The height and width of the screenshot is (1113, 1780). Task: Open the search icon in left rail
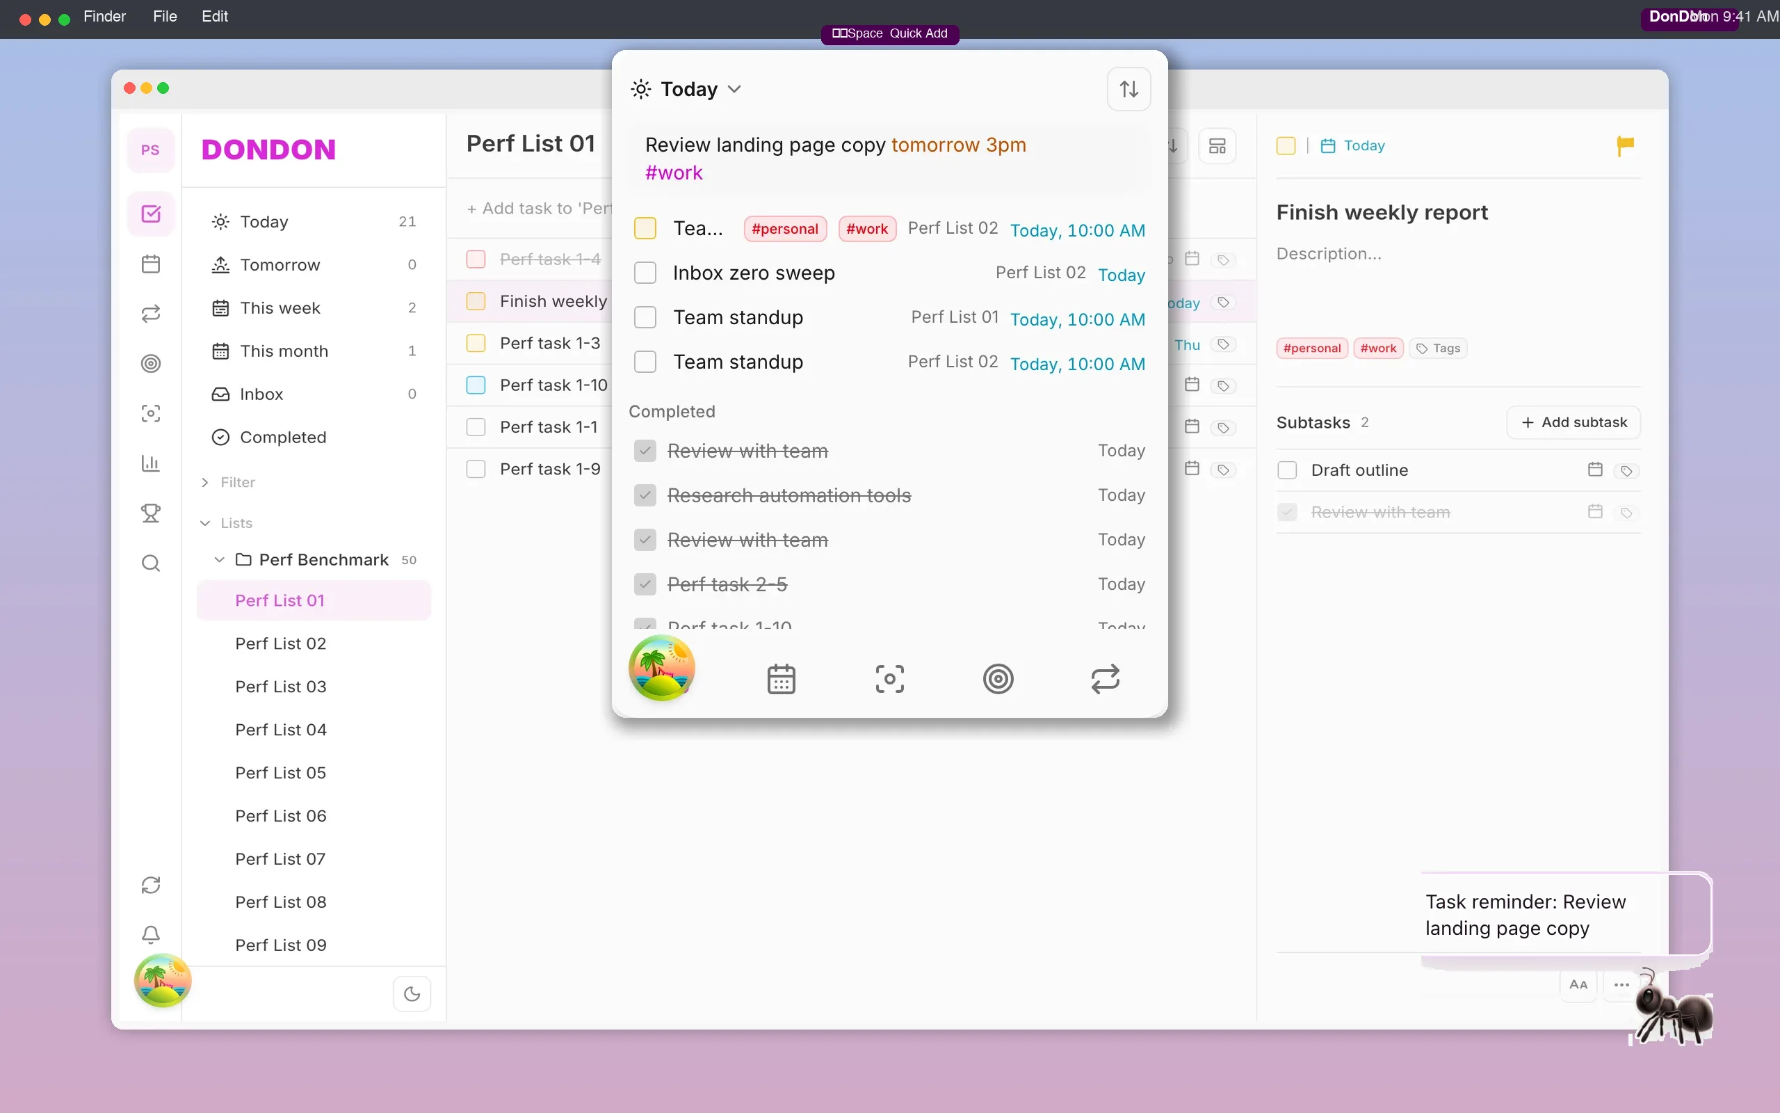(151, 563)
